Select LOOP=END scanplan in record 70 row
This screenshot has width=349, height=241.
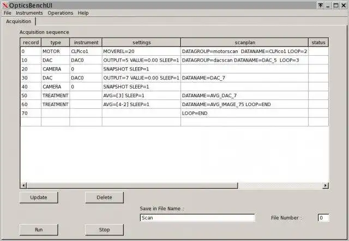click(x=245, y=113)
